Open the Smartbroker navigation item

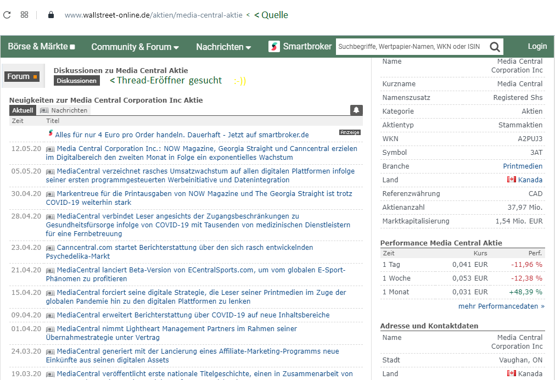pyautogui.click(x=300, y=46)
